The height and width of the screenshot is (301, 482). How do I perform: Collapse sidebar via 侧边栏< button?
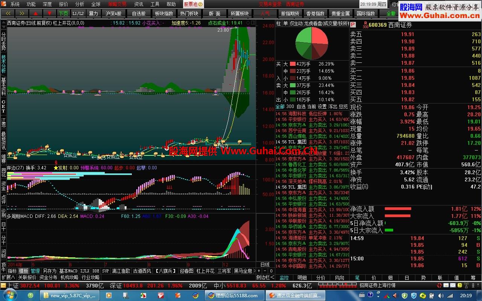(265, 277)
